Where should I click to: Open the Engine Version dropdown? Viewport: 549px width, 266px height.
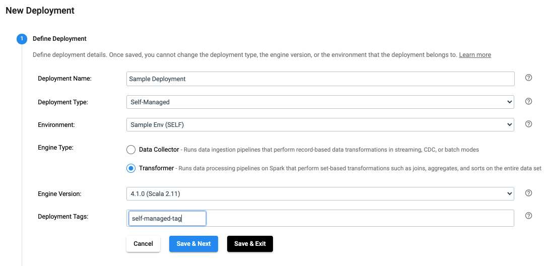pos(320,193)
